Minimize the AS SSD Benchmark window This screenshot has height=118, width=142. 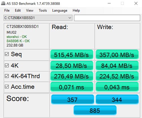pos(109,3)
